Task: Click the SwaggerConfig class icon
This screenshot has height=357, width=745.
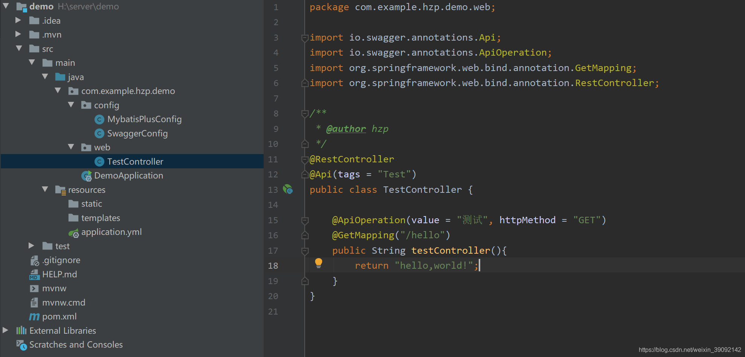Action: (x=99, y=133)
